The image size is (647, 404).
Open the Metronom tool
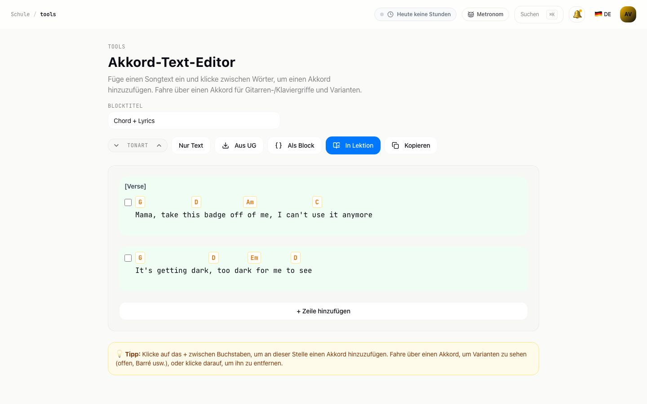[485, 14]
